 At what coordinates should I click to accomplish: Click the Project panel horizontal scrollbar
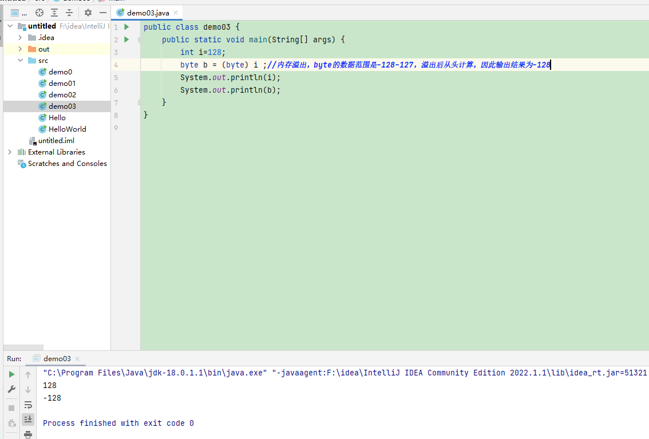point(23,347)
